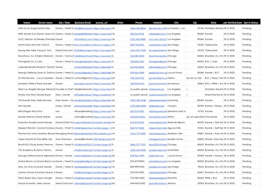Open the info@jka-los email link
The image size is (278, 188).
click(83, 28)
